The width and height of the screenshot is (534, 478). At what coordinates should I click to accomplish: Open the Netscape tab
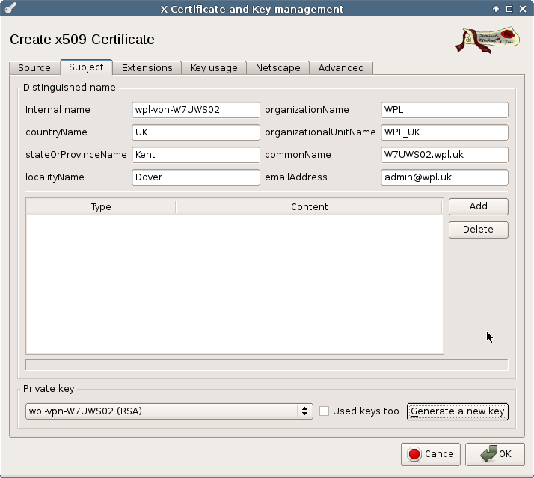[278, 68]
